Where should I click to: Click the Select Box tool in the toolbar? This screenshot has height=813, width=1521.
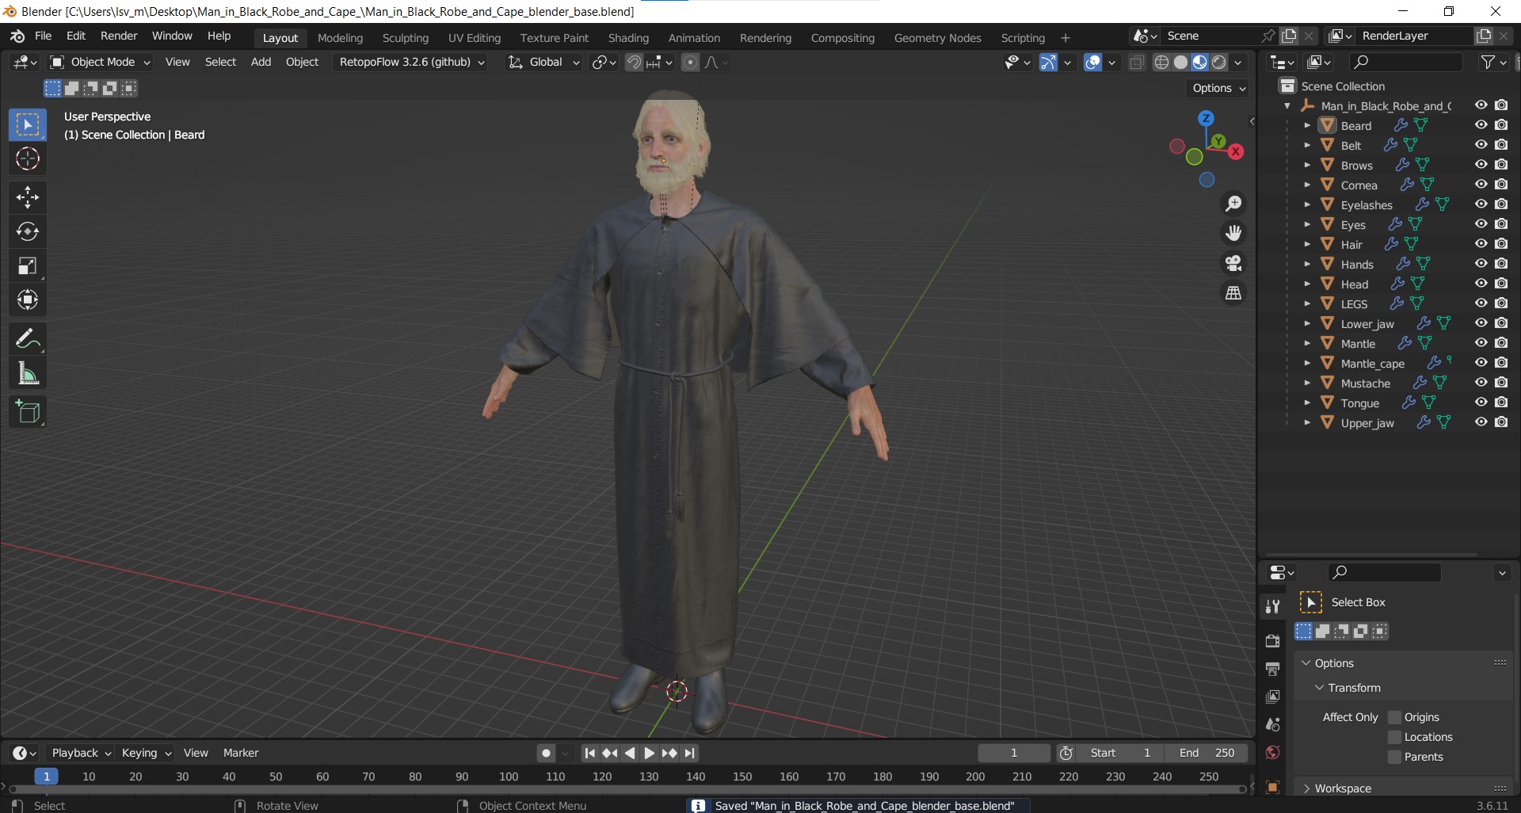pyautogui.click(x=28, y=125)
